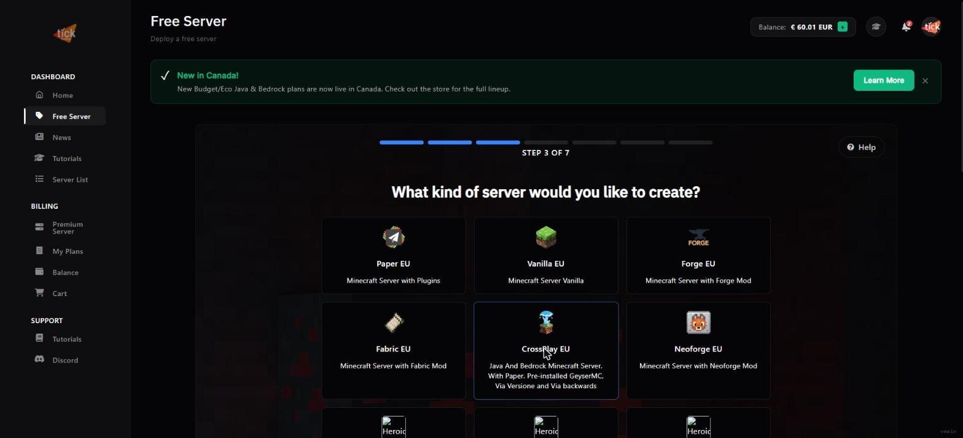Click the Help button
The height and width of the screenshot is (438, 963).
click(x=861, y=147)
